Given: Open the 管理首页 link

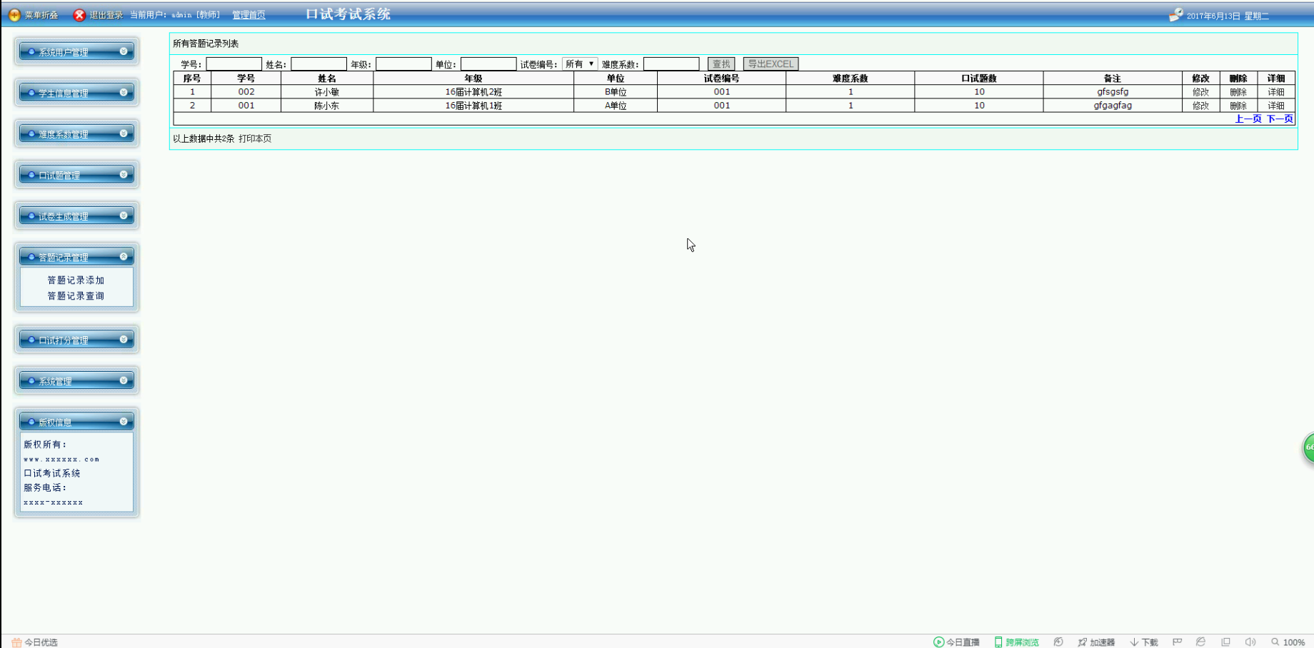Looking at the screenshot, I should click(249, 15).
